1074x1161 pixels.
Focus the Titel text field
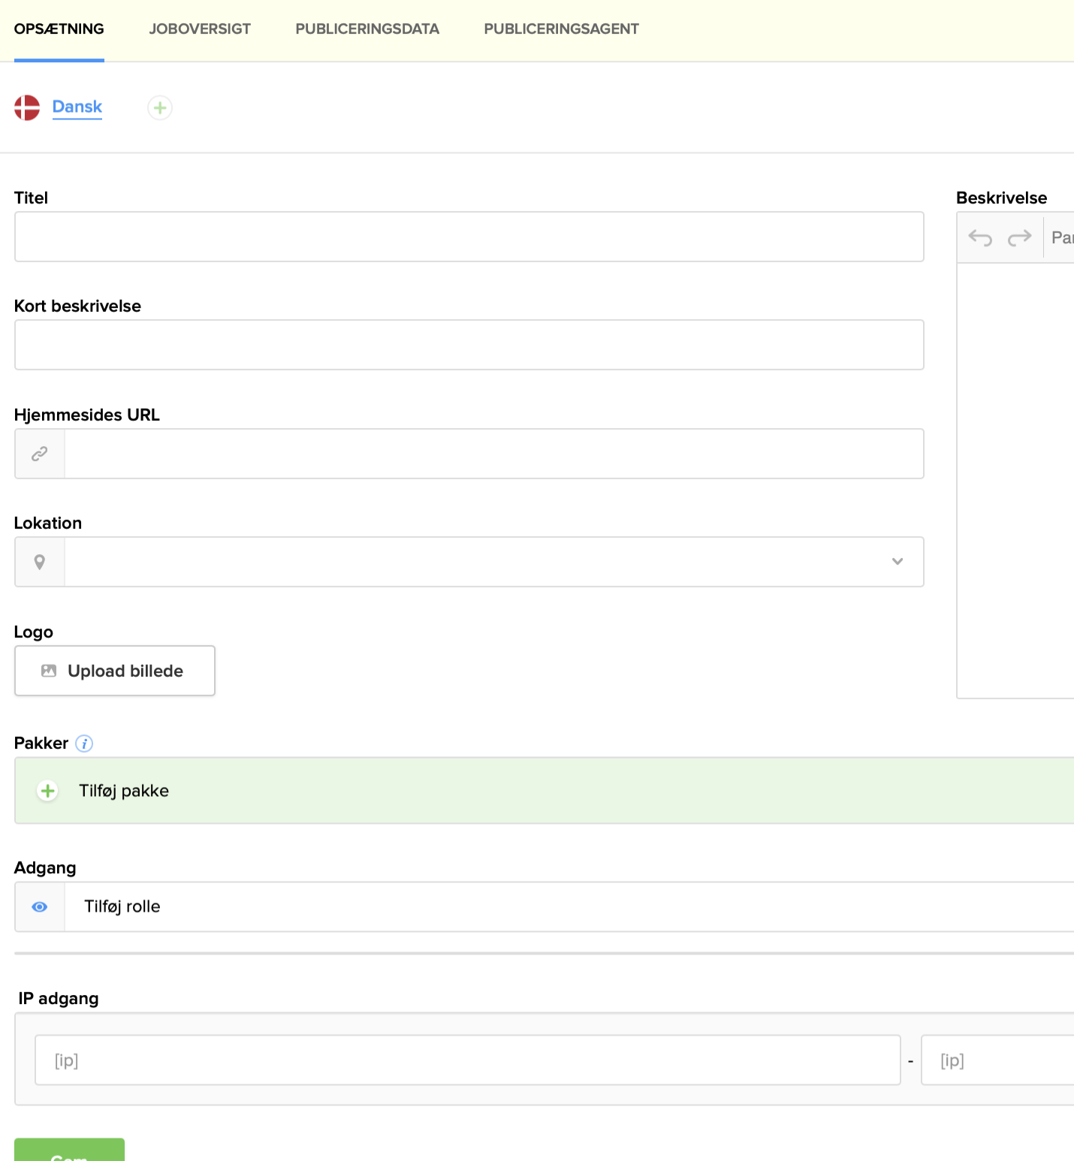click(469, 237)
